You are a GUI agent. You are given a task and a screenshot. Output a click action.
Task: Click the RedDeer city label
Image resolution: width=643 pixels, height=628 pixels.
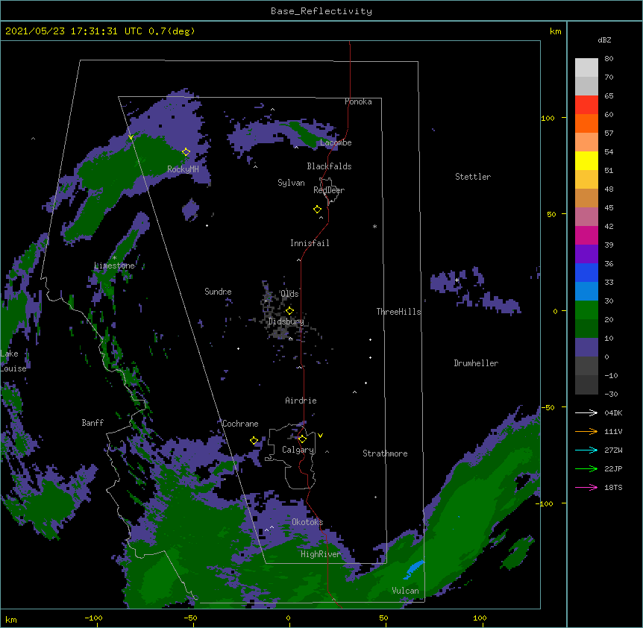pyautogui.click(x=329, y=190)
